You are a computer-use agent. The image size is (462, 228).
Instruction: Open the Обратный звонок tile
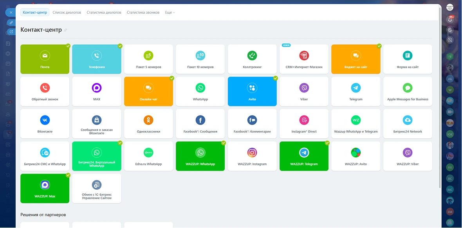coord(45,91)
